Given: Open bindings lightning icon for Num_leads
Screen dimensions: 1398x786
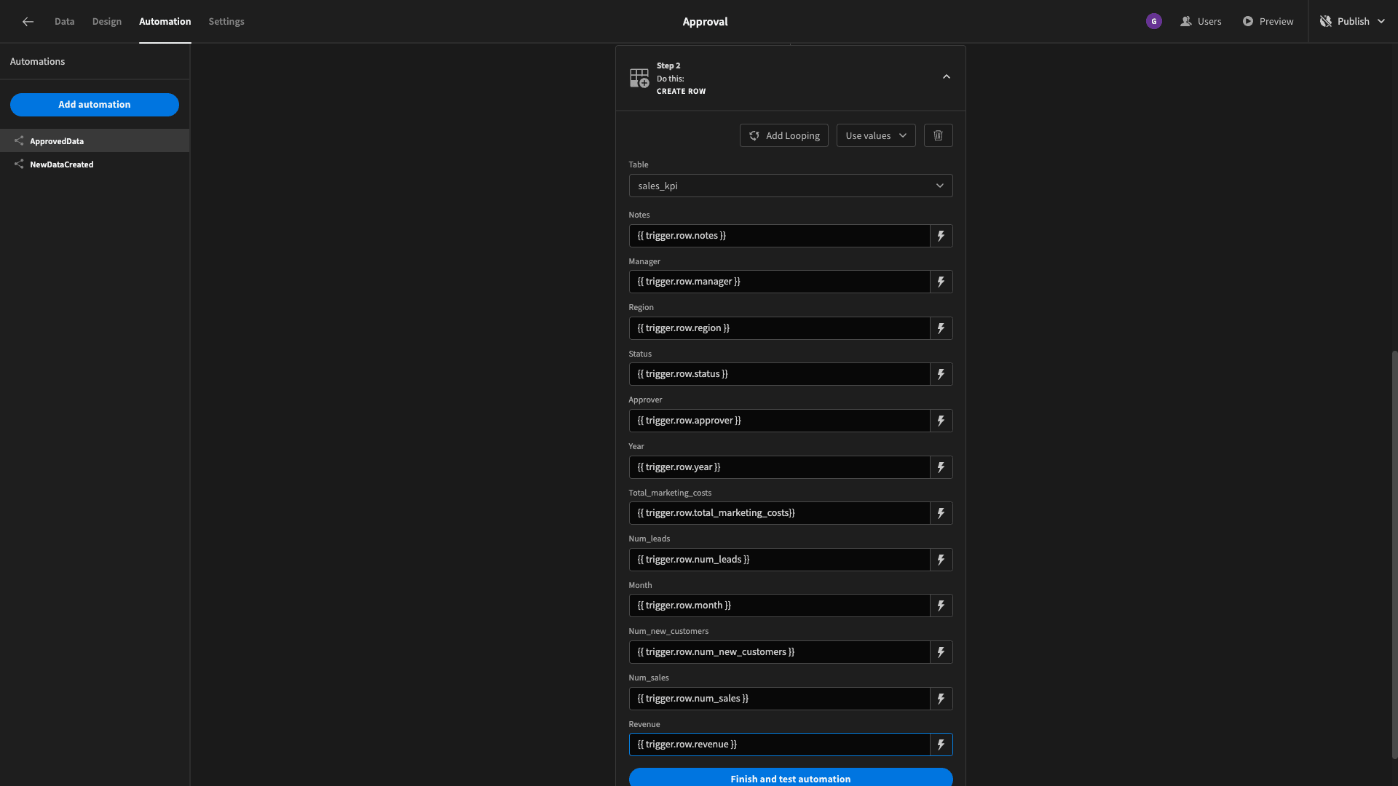Looking at the screenshot, I should tap(941, 560).
